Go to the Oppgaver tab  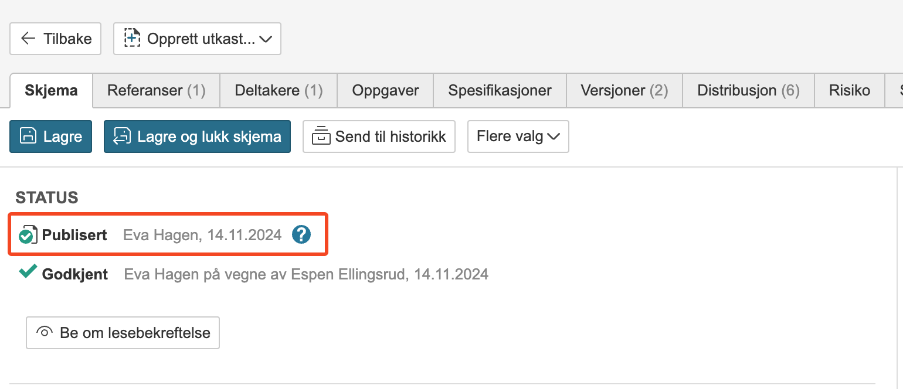click(x=385, y=91)
